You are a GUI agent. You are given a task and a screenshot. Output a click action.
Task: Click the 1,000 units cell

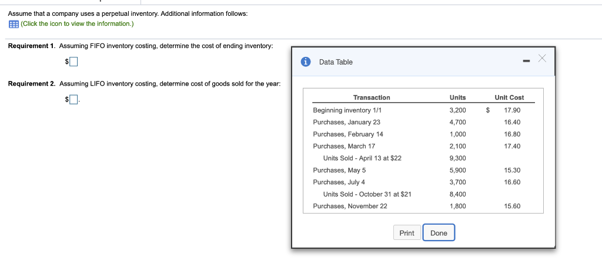(x=457, y=134)
